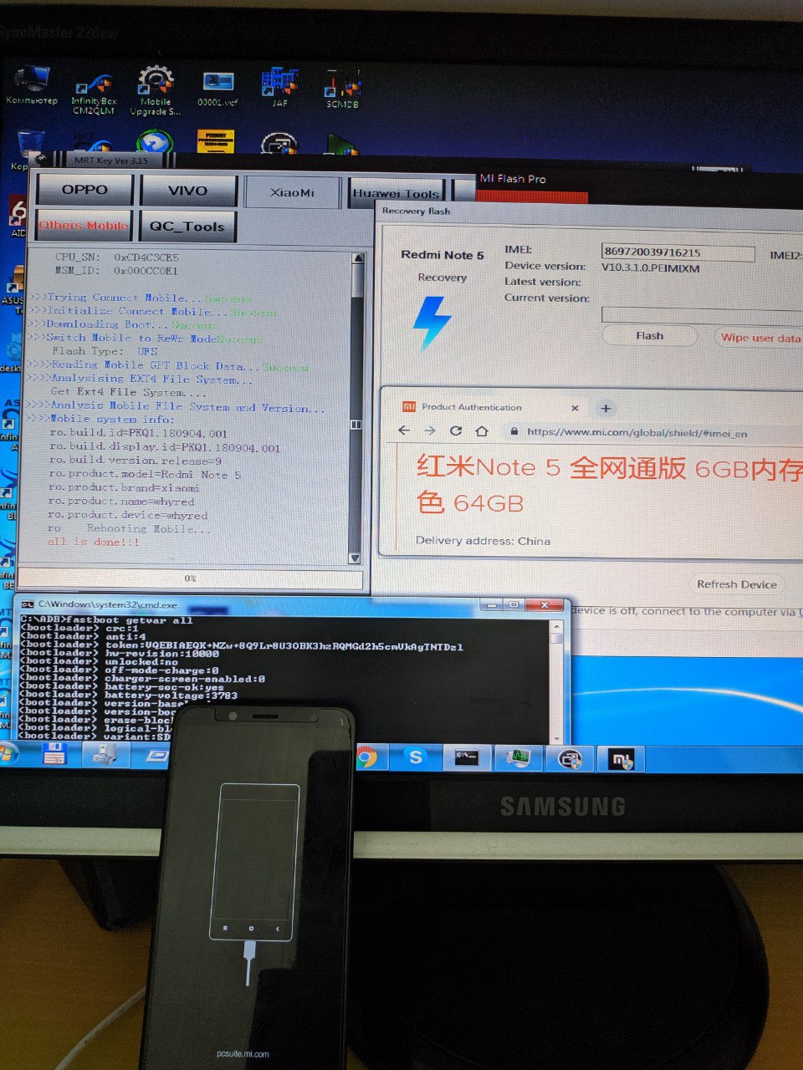This screenshot has width=803, height=1070.
Task: Click the Wipe user data button
Action: pos(759,338)
